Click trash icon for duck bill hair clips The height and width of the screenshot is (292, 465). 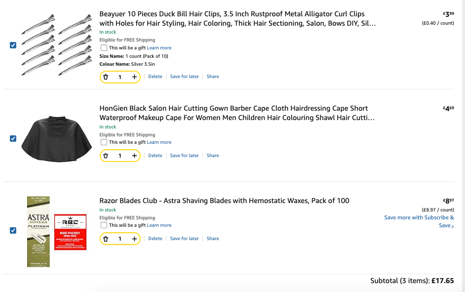(x=106, y=77)
